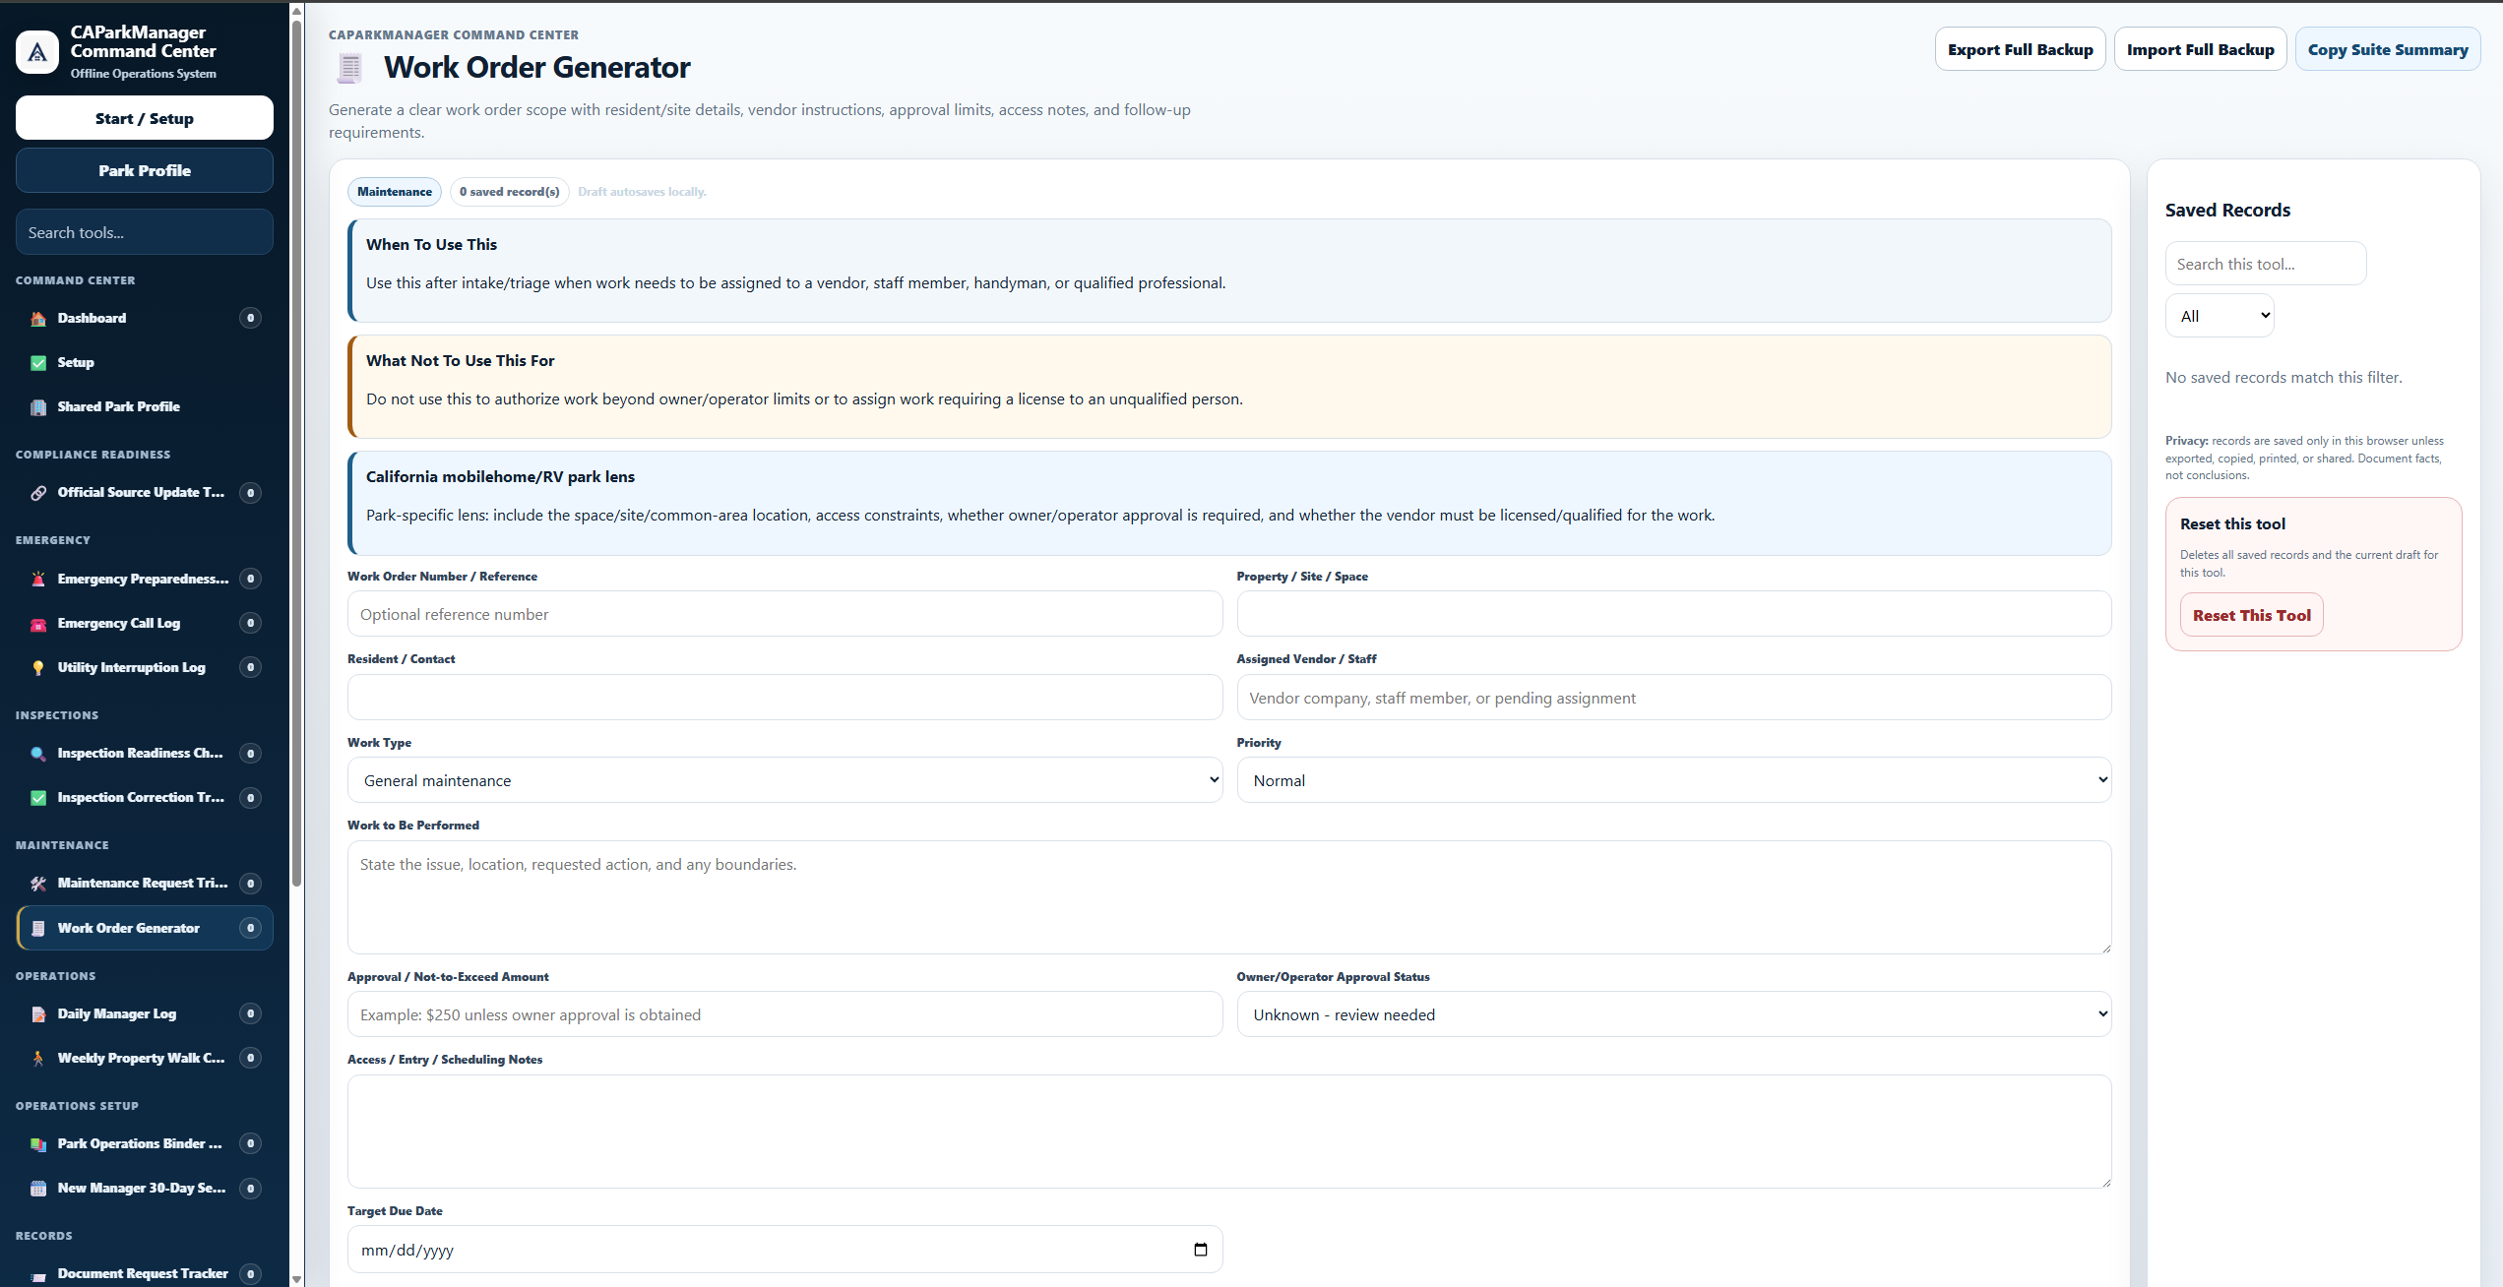The height and width of the screenshot is (1287, 2503).
Task: Click the sidebar scrollbar down arrow
Action: (296, 1279)
